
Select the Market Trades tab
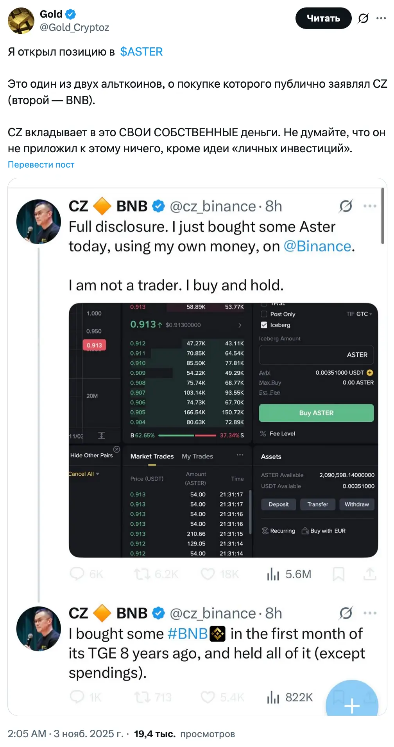(152, 456)
